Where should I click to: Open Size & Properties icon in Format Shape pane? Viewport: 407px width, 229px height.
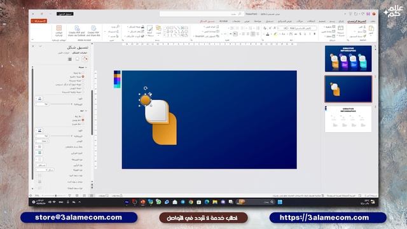point(70,59)
